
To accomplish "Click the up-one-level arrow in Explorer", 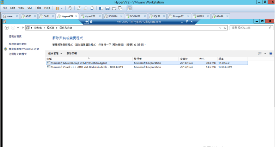I will coord(23,27).
